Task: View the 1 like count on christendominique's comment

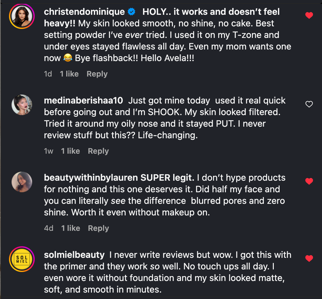Action: (69, 74)
